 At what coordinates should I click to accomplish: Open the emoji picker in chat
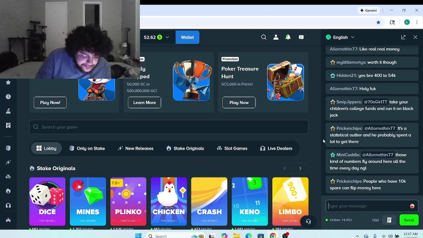pos(412,206)
